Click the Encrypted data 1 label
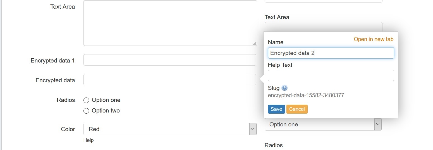The height and width of the screenshot is (150, 433). click(53, 61)
